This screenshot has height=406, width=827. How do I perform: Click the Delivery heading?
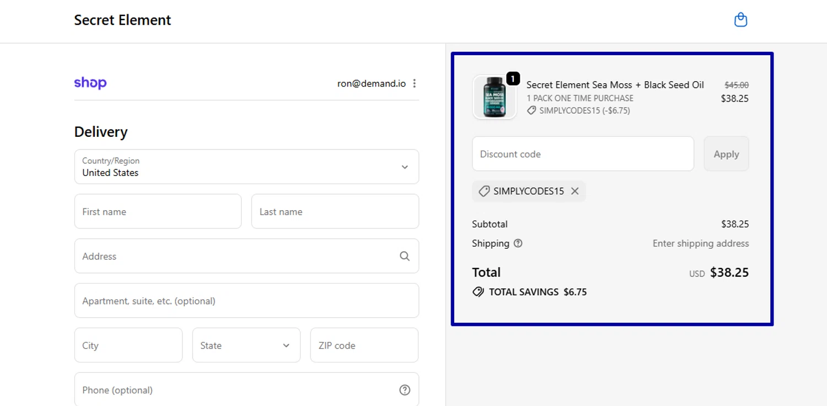101,132
